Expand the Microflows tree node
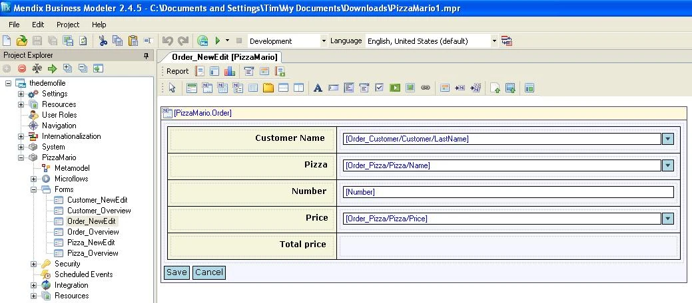This screenshot has width=692, height=303. tap(34, 179)
